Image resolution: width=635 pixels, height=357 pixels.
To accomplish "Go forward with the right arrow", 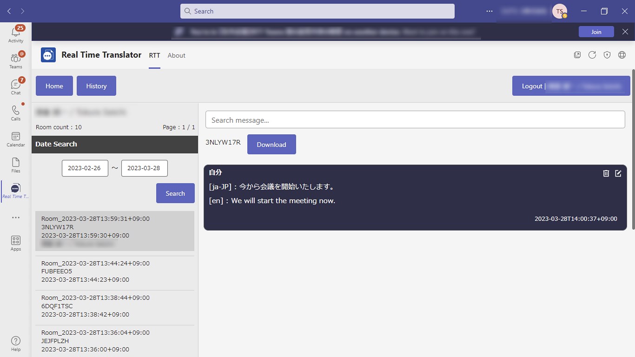I will click(23, 11).
